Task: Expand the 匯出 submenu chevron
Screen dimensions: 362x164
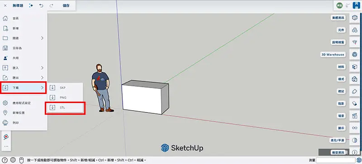Action: coord(42,78)
